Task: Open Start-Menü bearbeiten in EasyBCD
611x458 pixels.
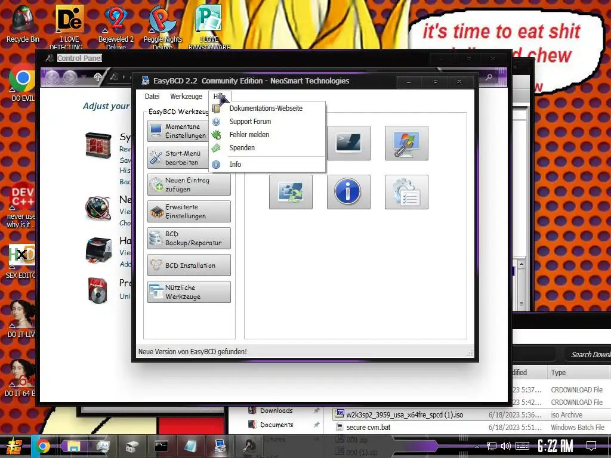Action: pos(178,157)
